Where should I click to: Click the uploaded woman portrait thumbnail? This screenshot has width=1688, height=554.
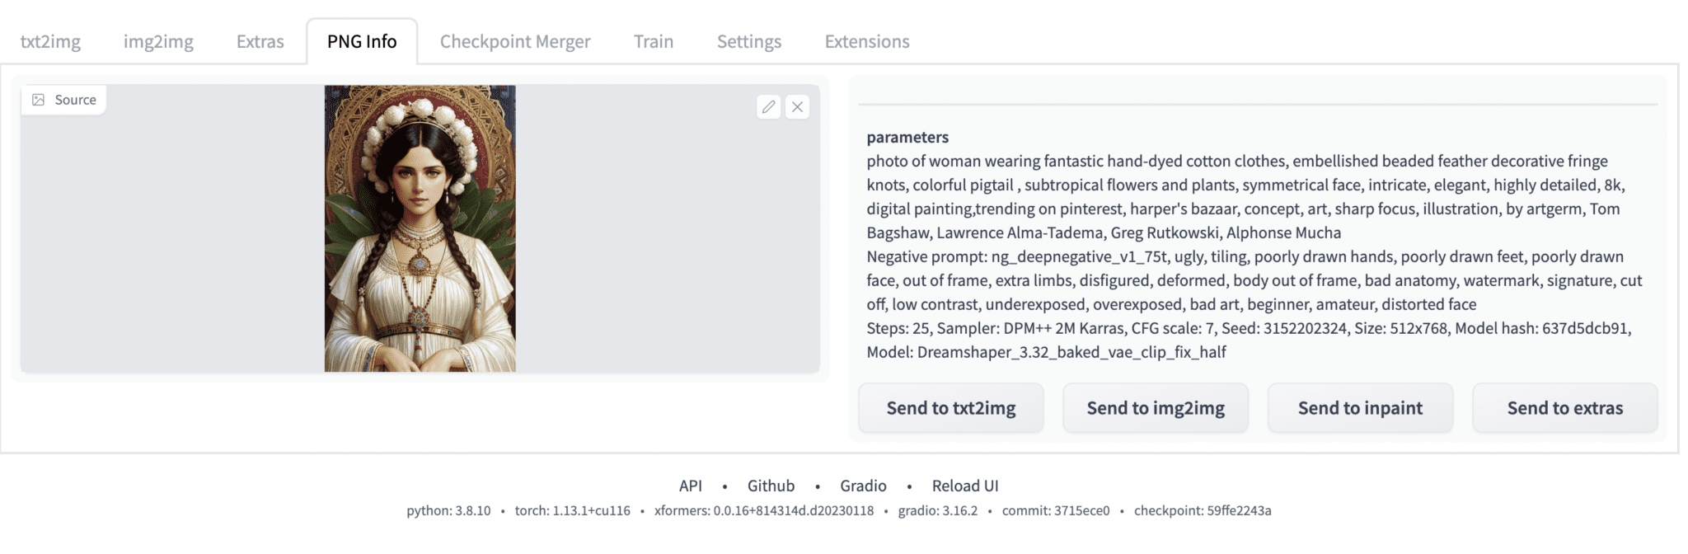click(x=420, y=228)
